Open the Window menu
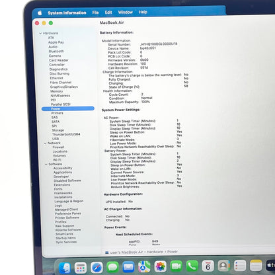The image size is (275, 275). pyautogui.click(x=125, y=13)
